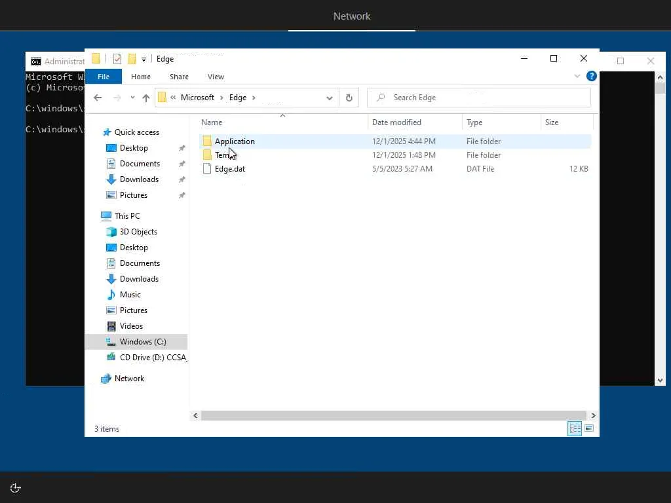This screenshot has width=671, height=503.
Task: Click the DAT File type cell
Action: tap(480, 168)
